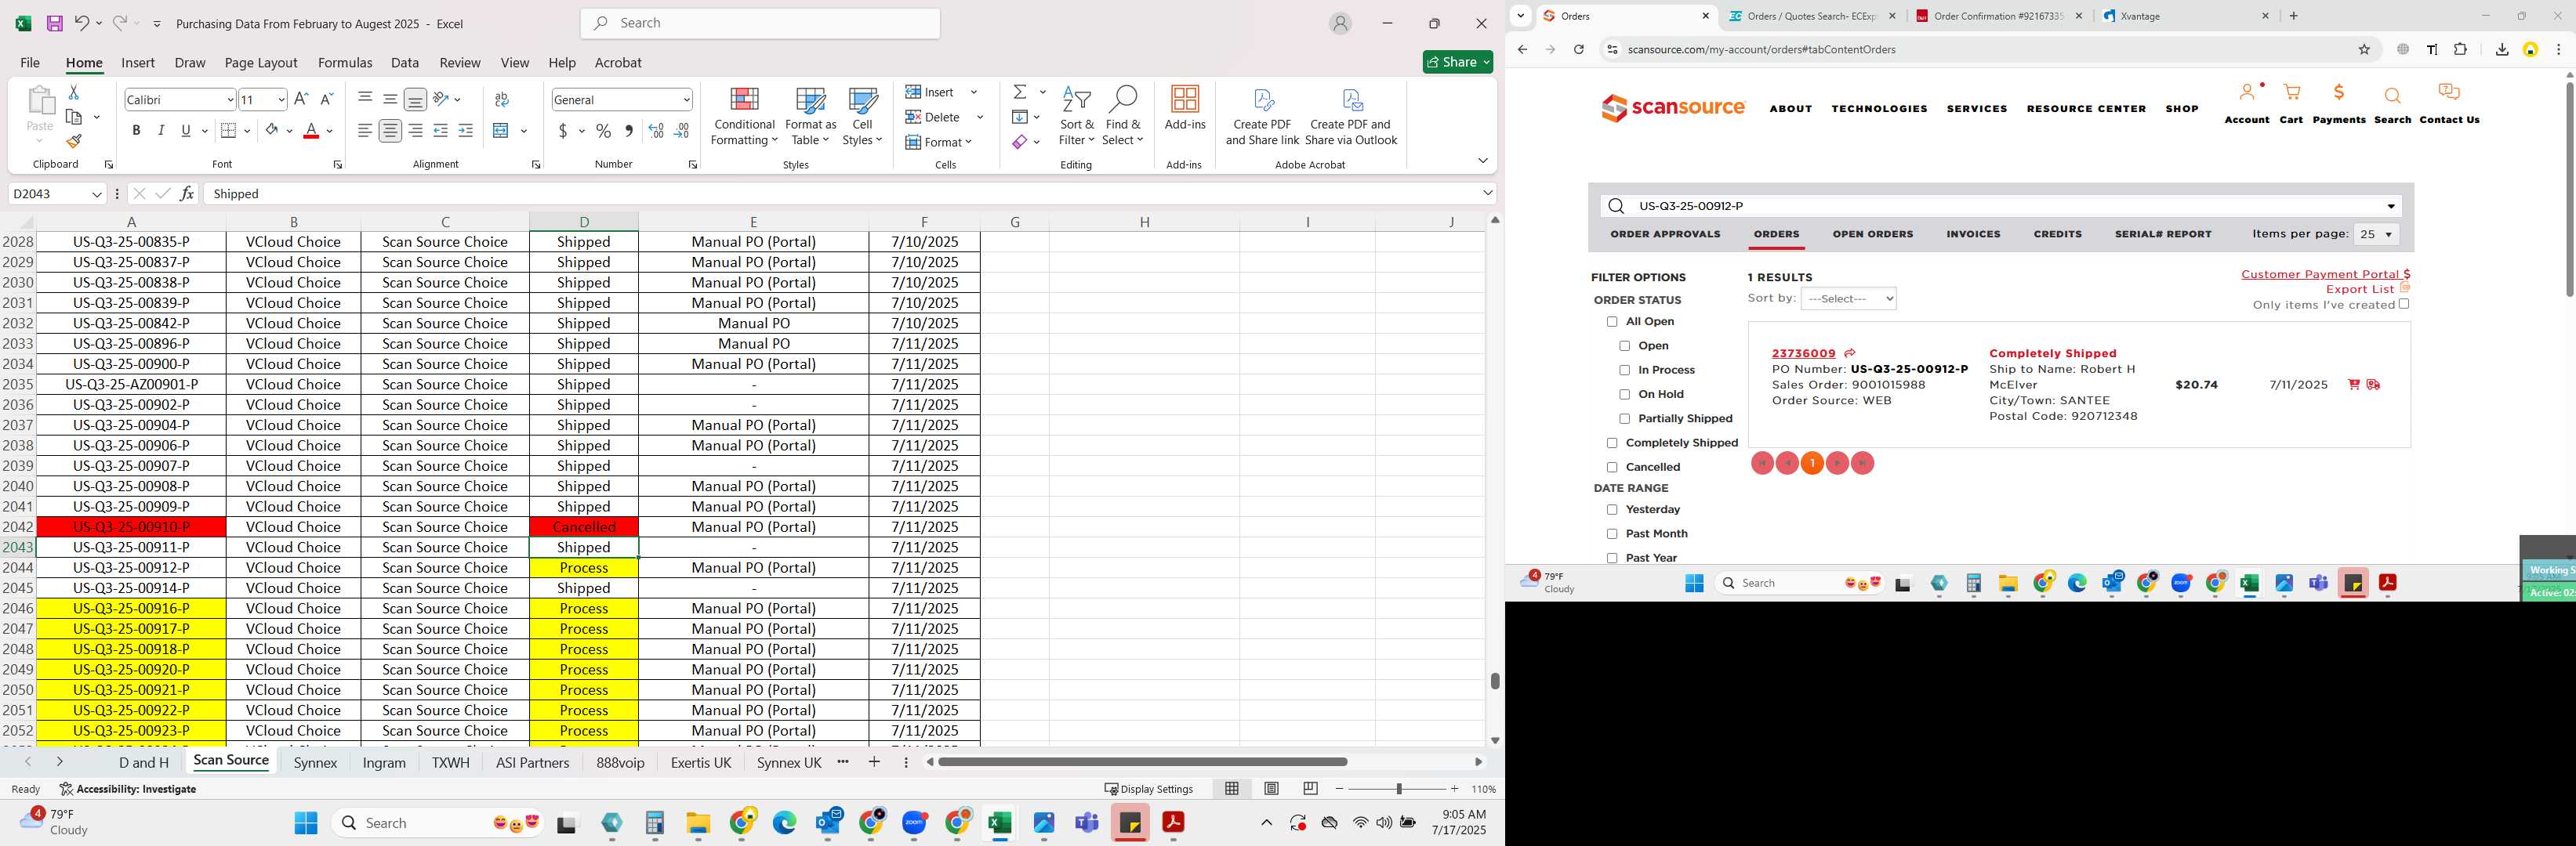This screenshot has width=2576, height=846.
Task: Click the red Font Color swatch
Action: [x=311, y=131]
